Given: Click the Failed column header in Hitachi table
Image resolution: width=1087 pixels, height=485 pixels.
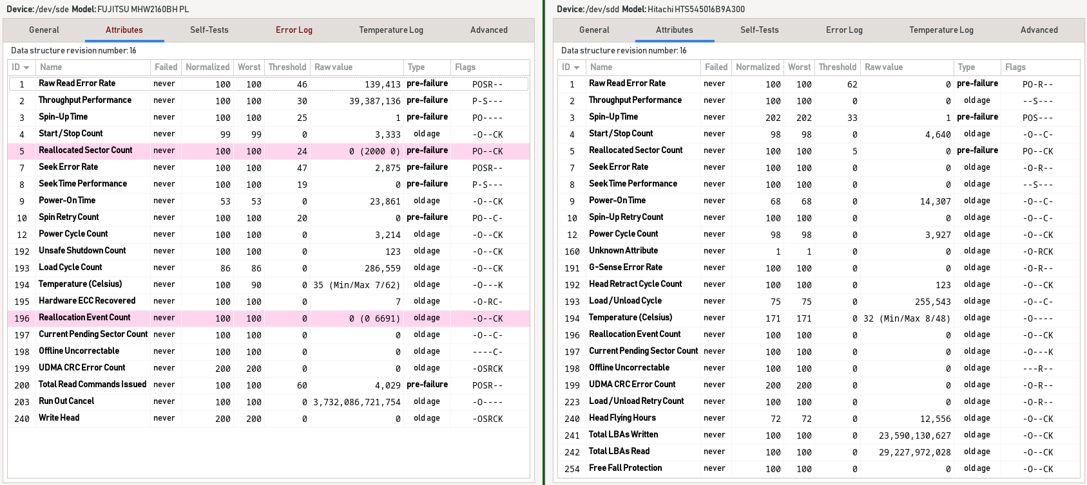Looking at the screenshot, I should [x=716, y=67].
